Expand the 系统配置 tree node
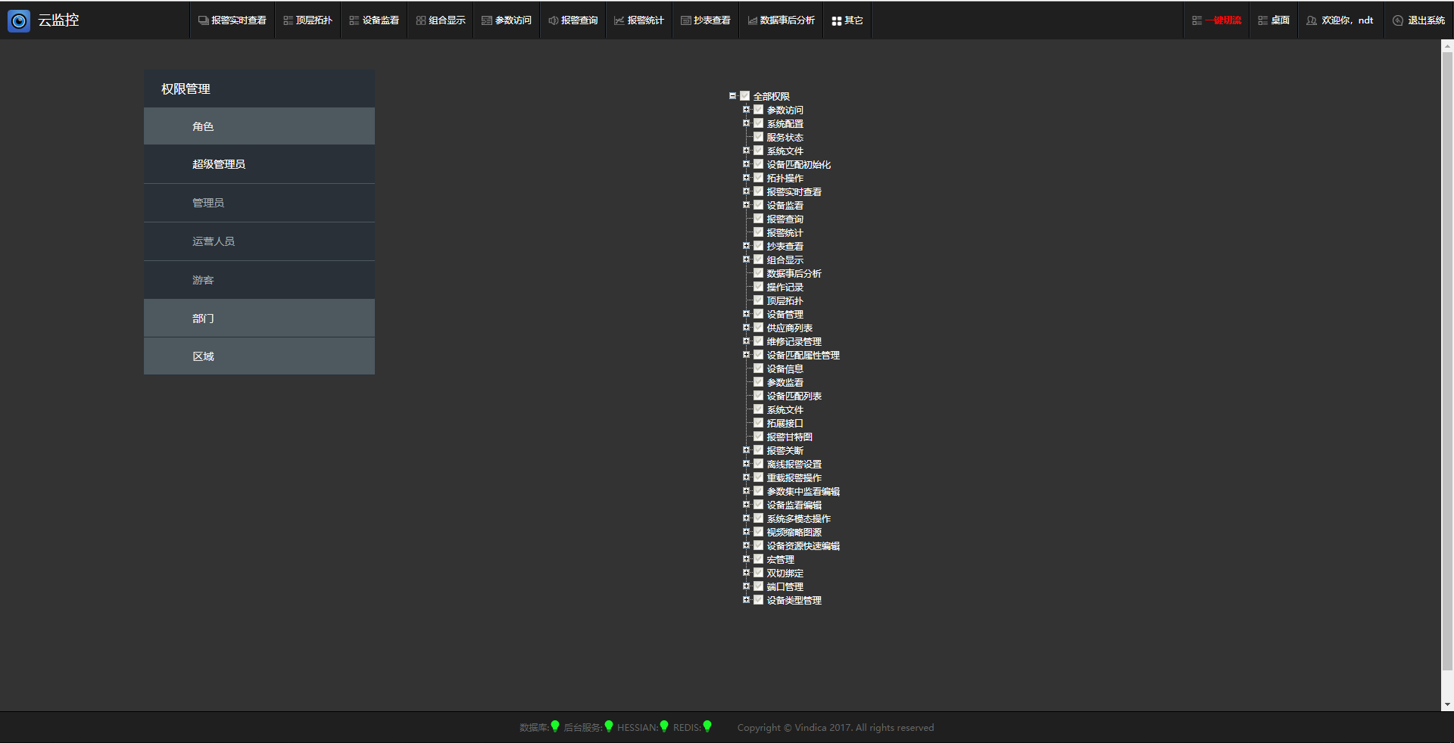The image size is (1454, 743). pyautogui.click(x=747, y=123)
